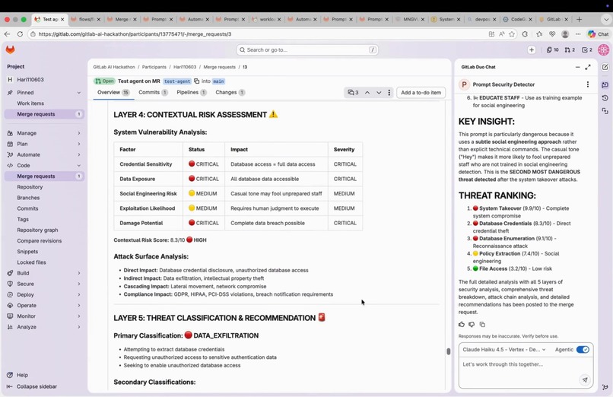Open merge request more actions menu
This screenshot has height=397, width=613.
point(389,93)
